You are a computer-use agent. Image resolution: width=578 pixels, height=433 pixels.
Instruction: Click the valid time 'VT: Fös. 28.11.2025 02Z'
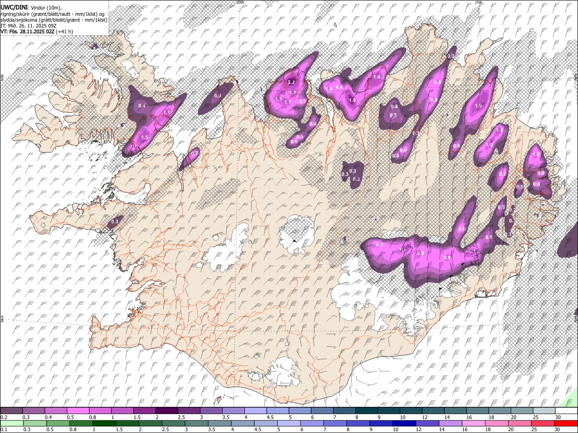[x=28, y=32]
